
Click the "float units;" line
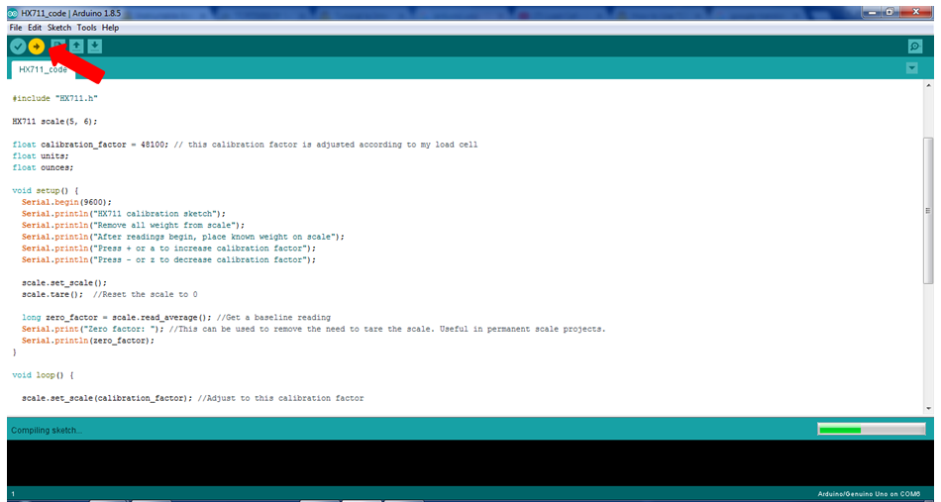coord(41,155)
